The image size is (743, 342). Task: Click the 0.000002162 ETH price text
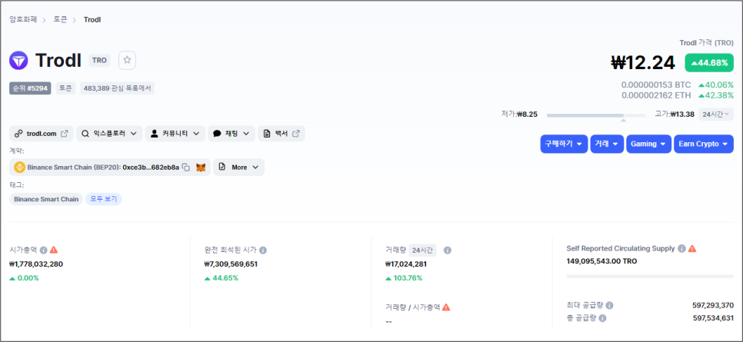(x=656, y=95)
